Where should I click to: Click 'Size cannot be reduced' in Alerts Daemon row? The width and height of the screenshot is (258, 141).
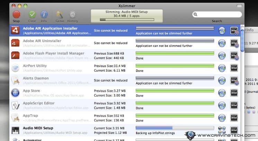pyautogui.click(x=111, y=80)
